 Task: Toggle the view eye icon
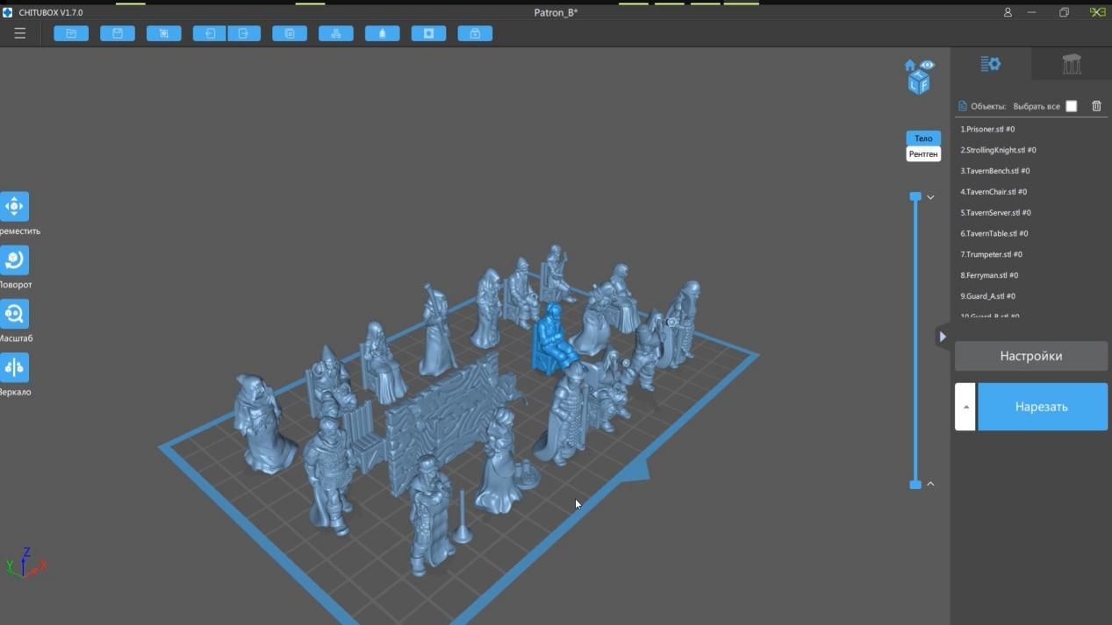(928, 66)
